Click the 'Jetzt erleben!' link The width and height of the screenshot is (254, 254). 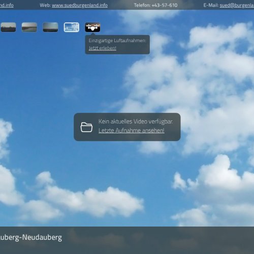point(103,48)
